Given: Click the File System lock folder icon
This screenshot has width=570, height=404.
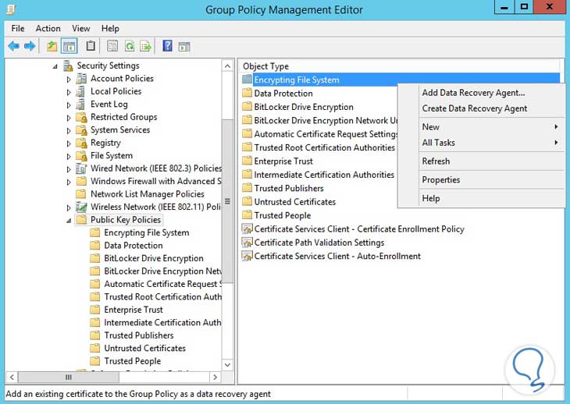Looking at the screenshot, I should click(x=81, y=156).
